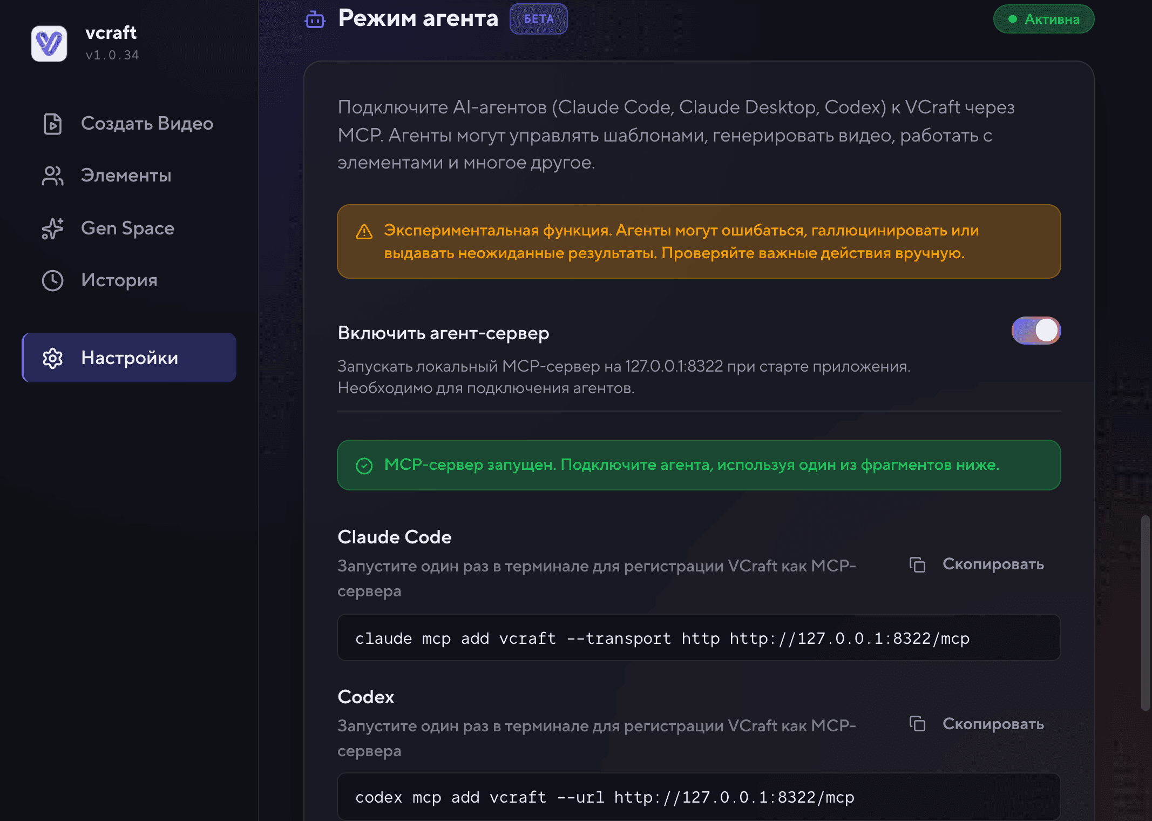The height and width of the screenshot is (821, 1152).
Task: Copy the Codex command via Скопировать
Action: (977, 724)
